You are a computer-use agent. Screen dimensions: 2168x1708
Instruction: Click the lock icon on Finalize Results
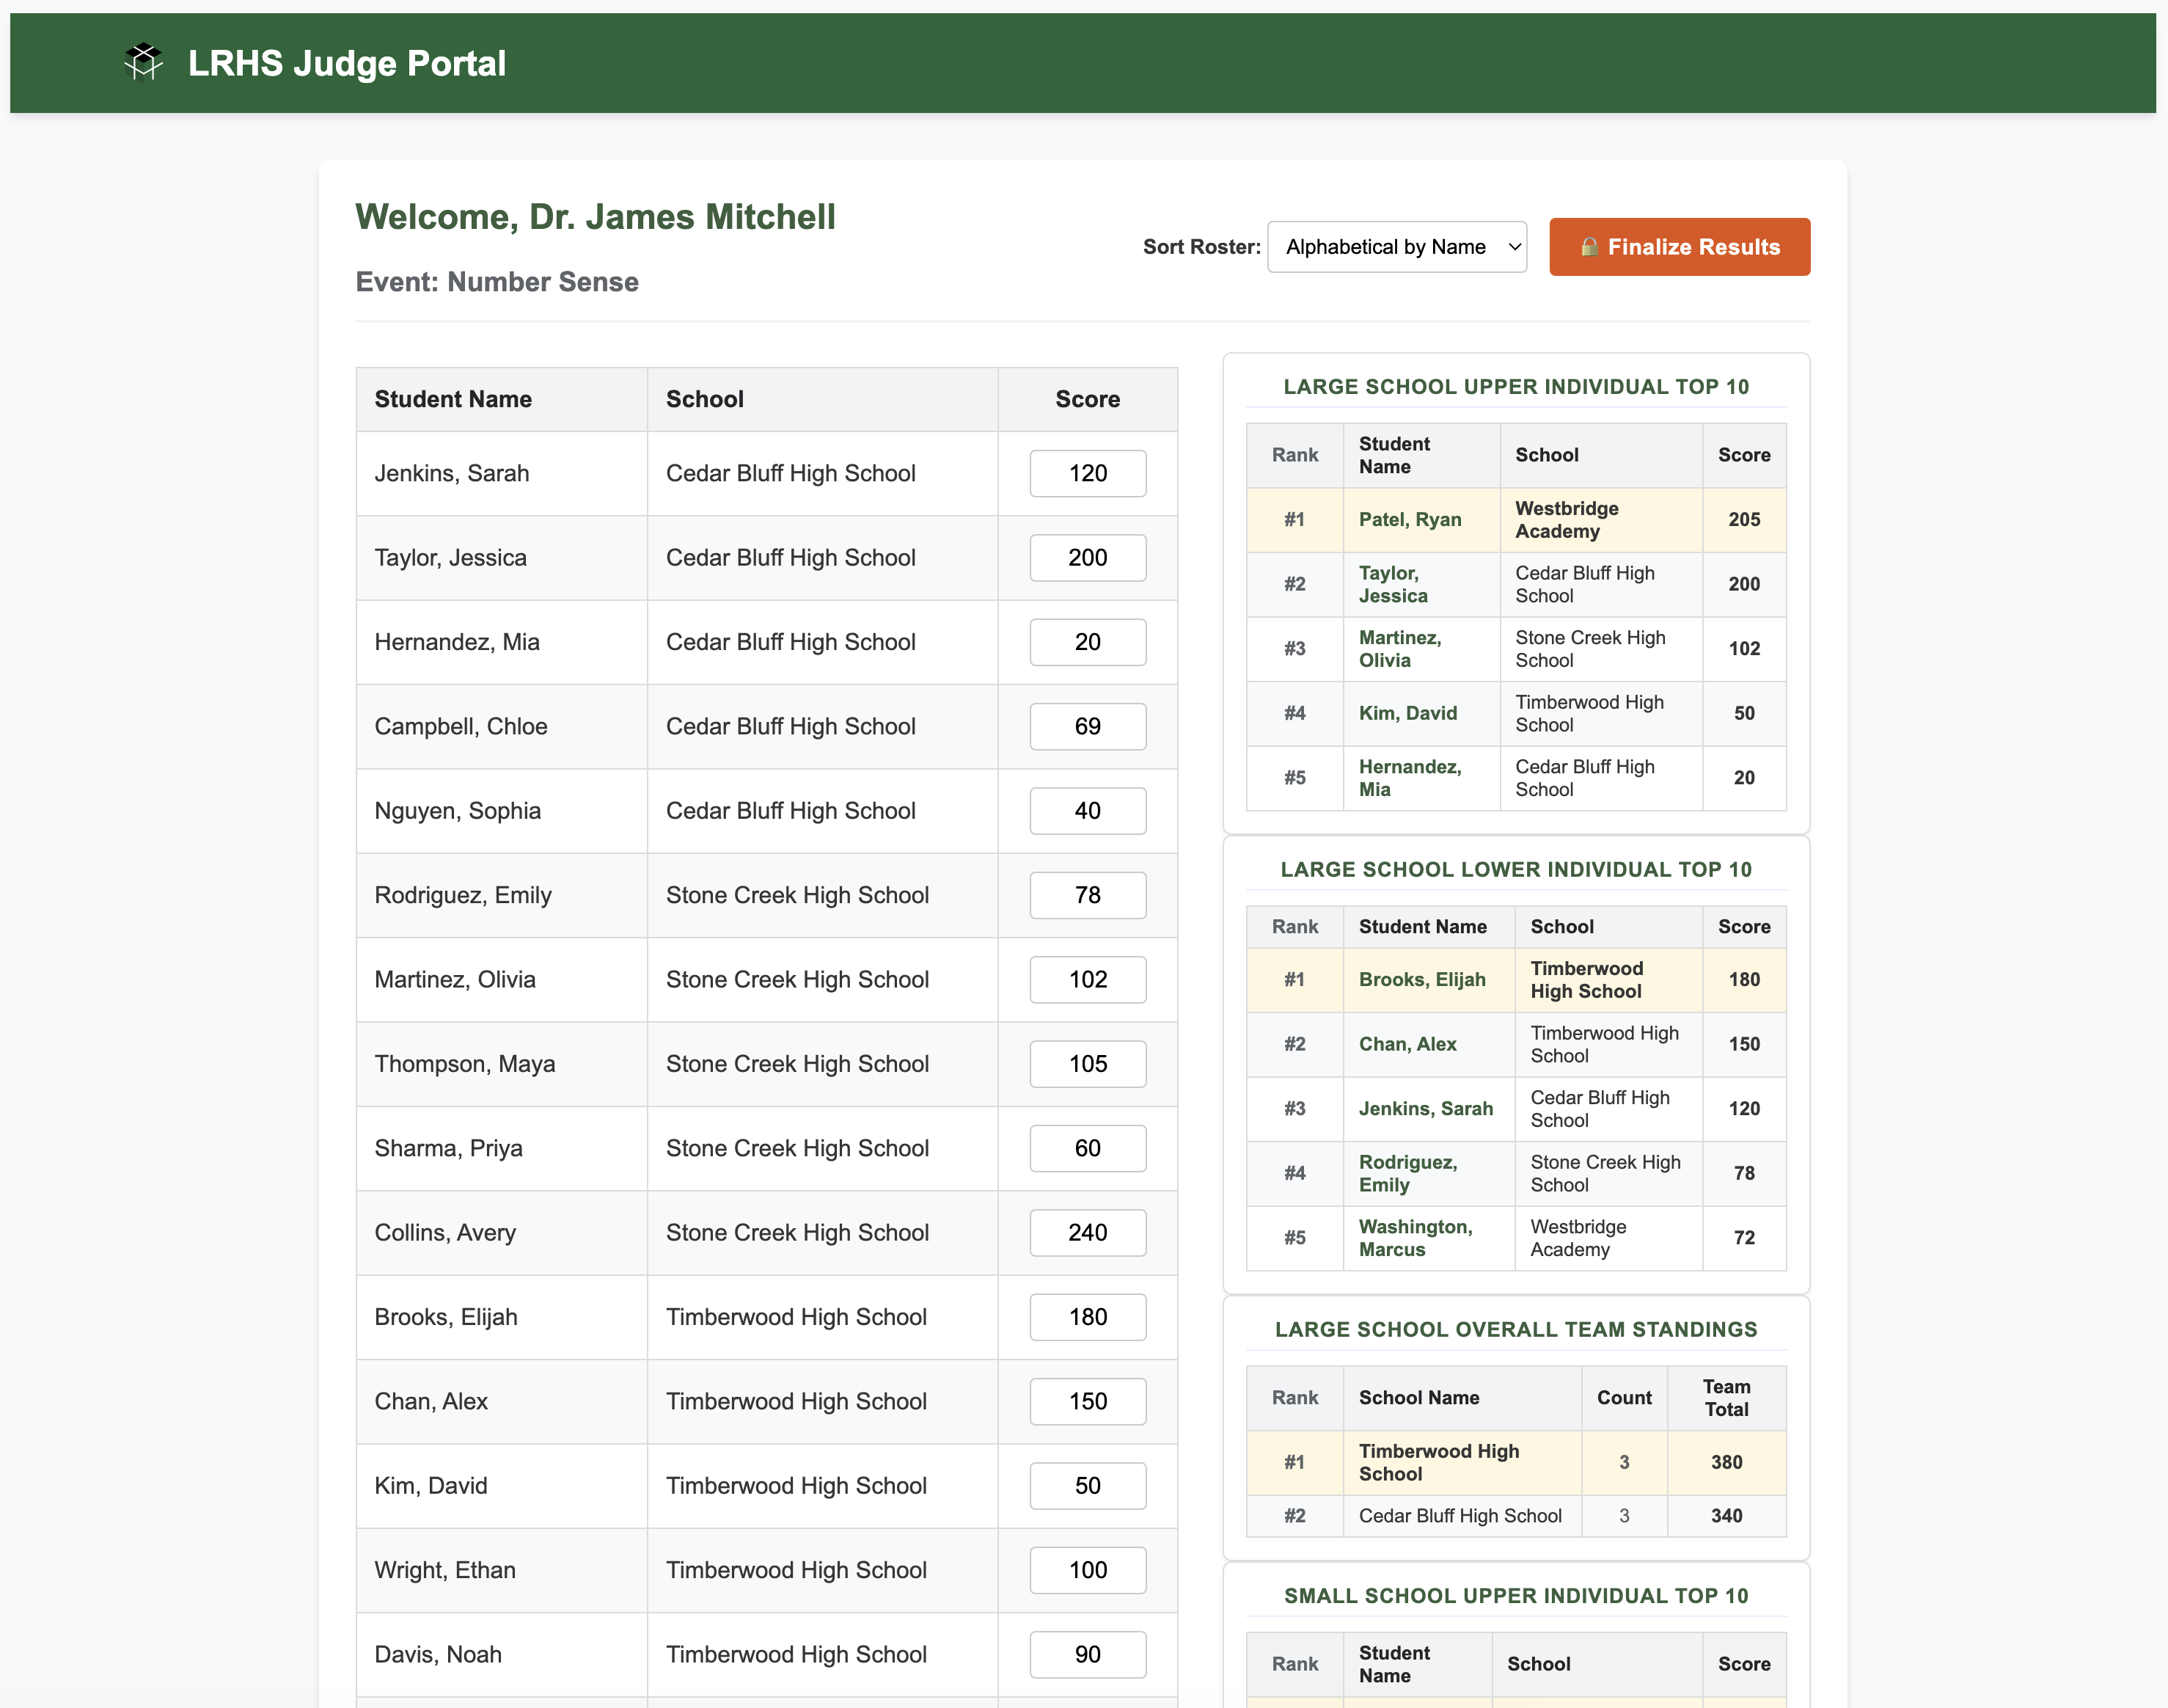(1589, 246)
